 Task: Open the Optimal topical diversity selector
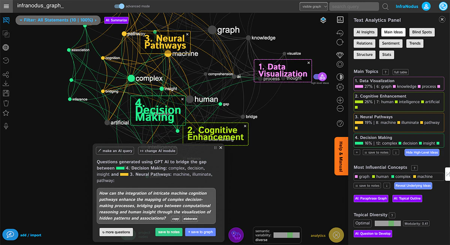[362, 223]
